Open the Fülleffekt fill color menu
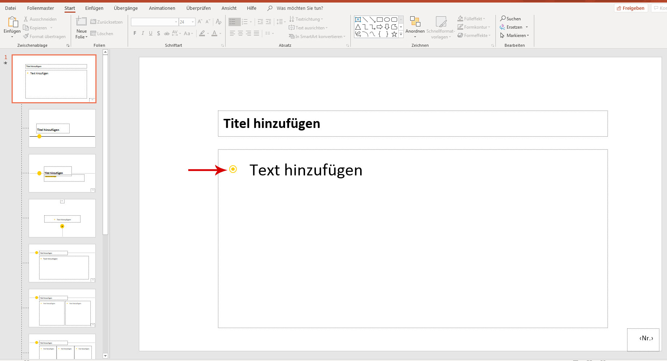Screen dimensions: 667x361 [472, 19]
